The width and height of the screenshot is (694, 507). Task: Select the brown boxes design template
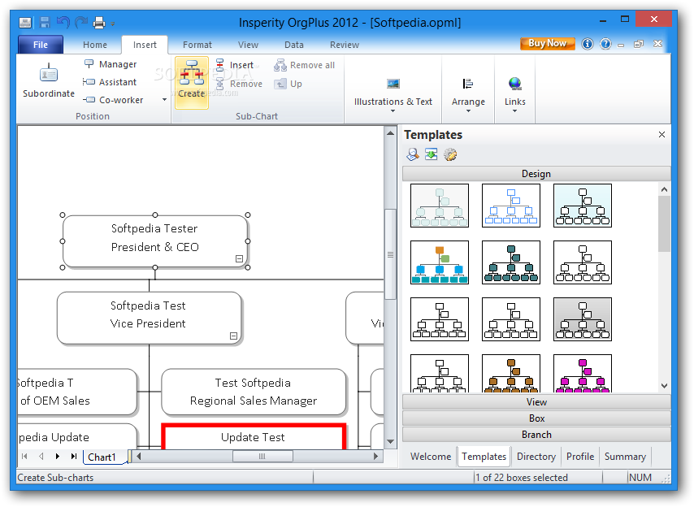point(511,374)
